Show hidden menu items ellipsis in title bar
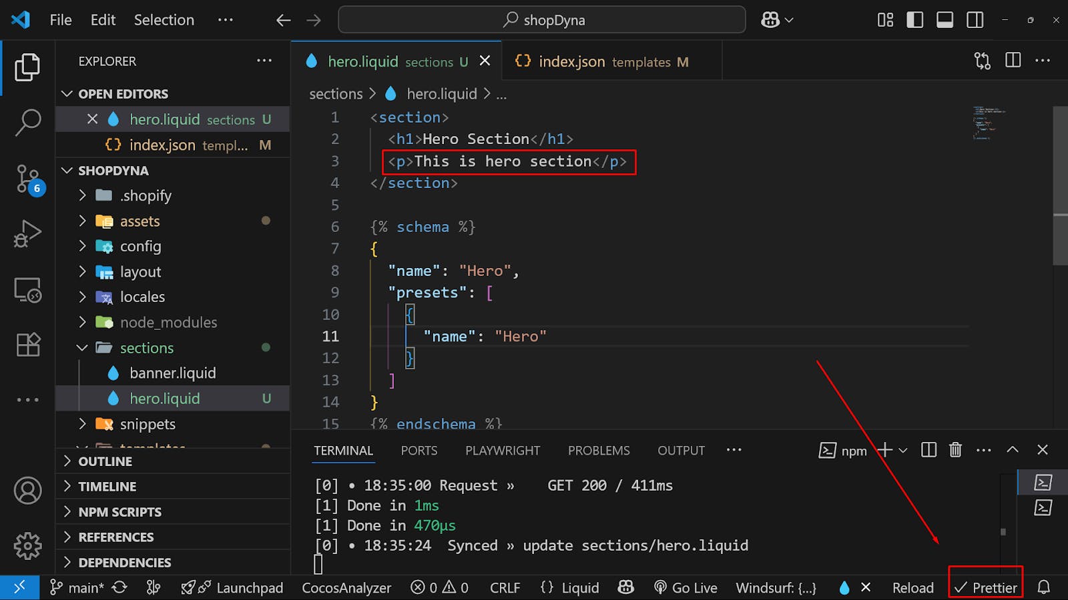The width and height of the screenshot is (1068, 600). coord(226,20)
